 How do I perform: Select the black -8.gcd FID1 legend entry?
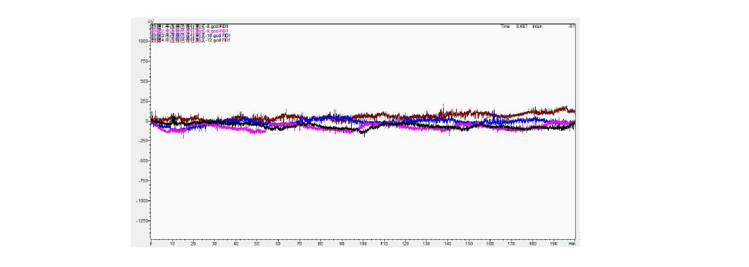pyautogui.click(x=190, y=26)
